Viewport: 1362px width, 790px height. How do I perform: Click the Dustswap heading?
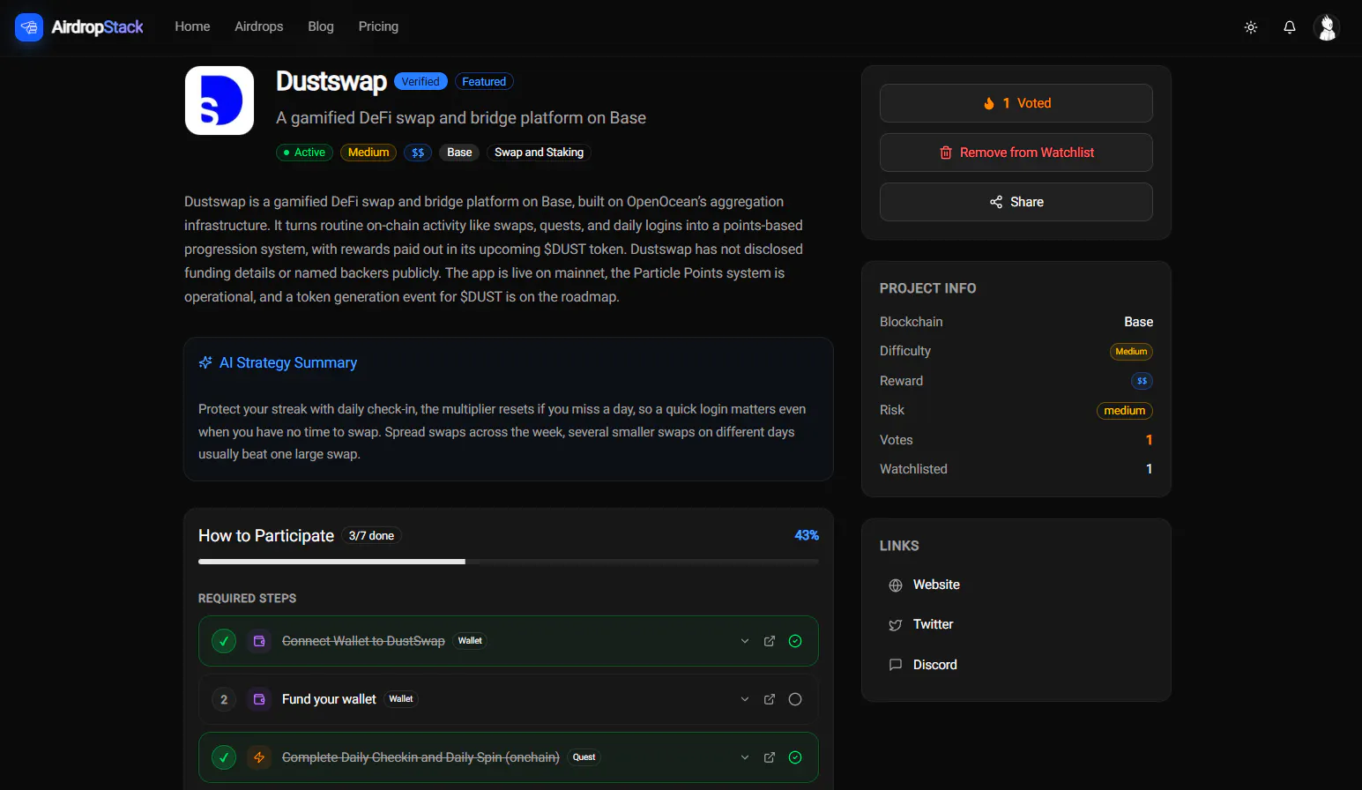click(331, 81)
